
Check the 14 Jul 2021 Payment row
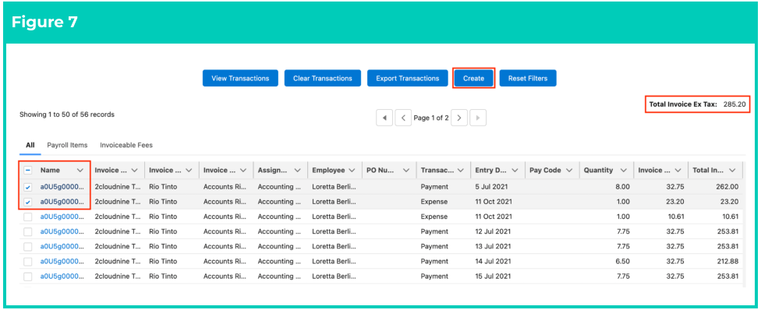click(27, 262)
